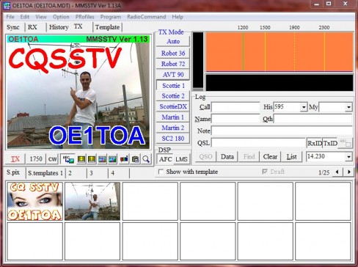The image size is (358, 267).
Task: Open the View menu
Action: coord(41,17)
